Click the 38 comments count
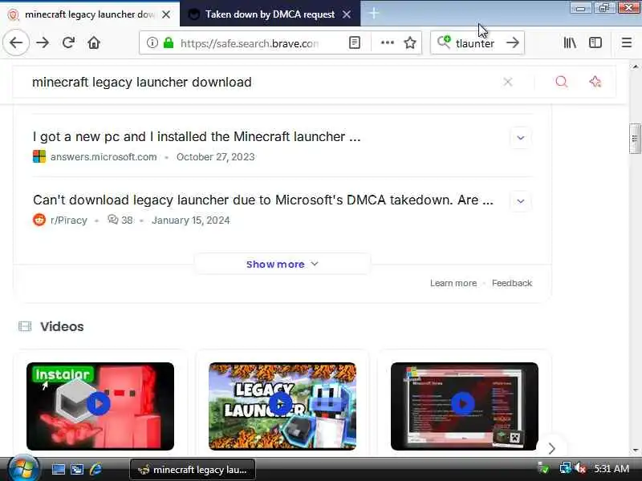Screen dimensions: 642x481 120,220
